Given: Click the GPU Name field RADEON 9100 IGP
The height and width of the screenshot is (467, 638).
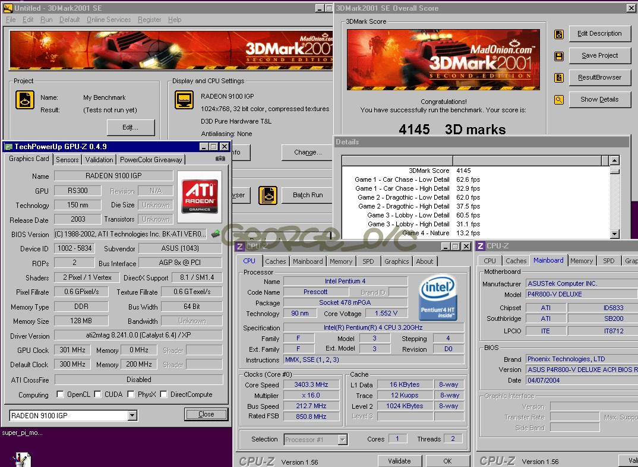Looking at the screenshot, I should click(x=113, y=176).
